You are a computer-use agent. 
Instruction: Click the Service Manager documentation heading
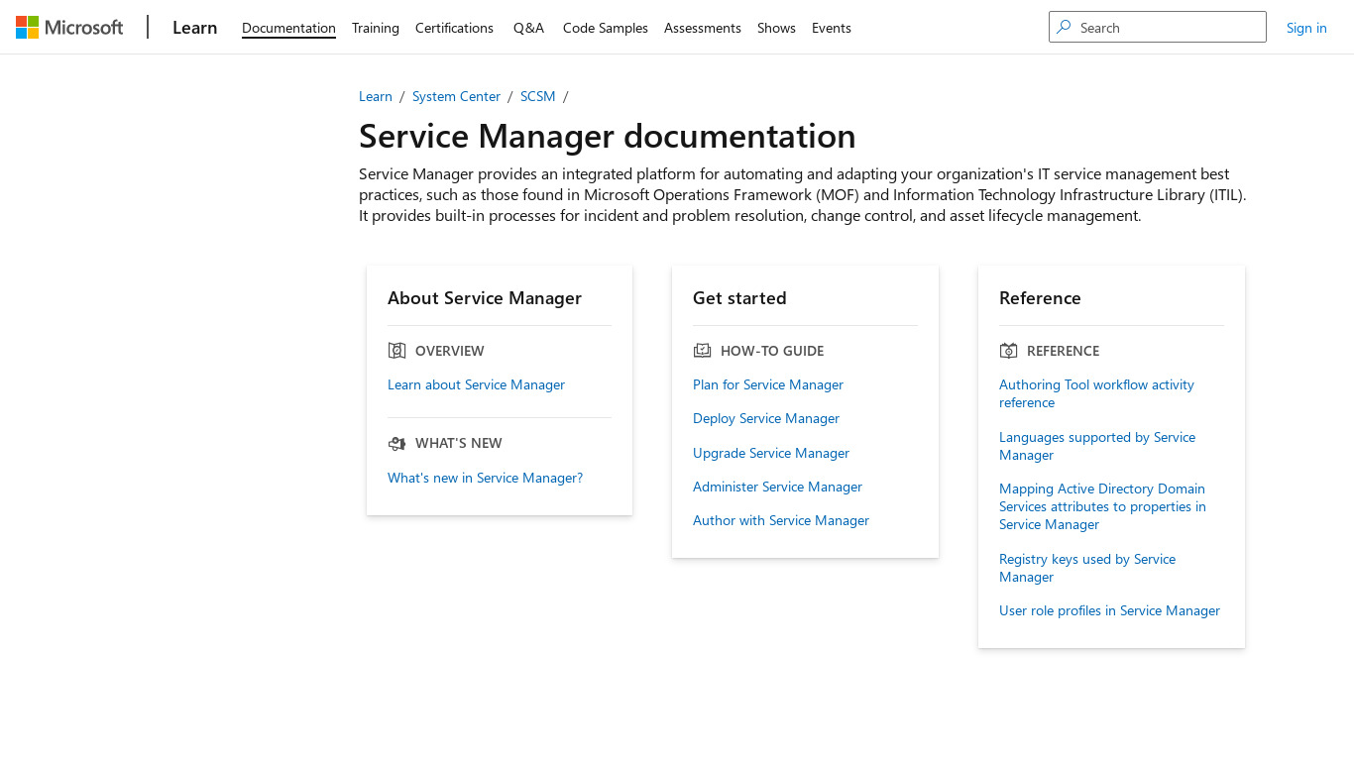pos(608,136)
